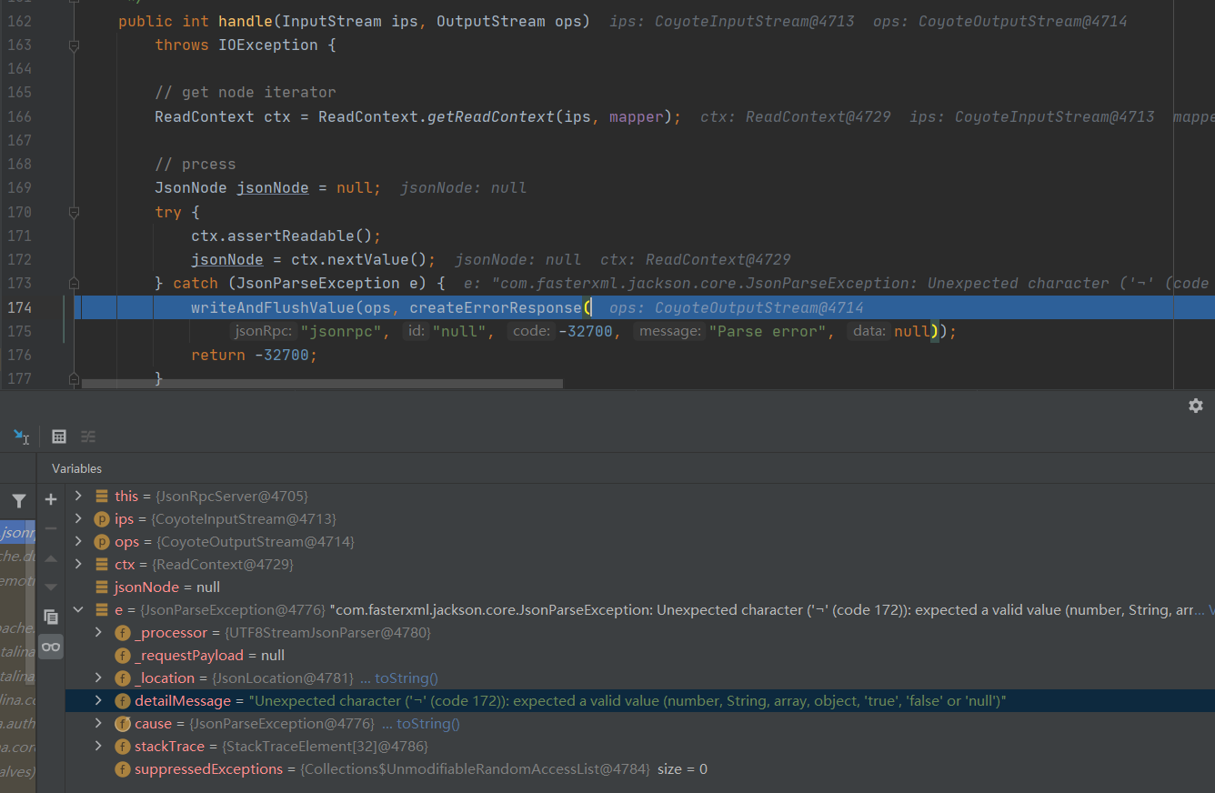Collapse the try block fold marker at line 170
1215x793 pixels.
click(x=75, y=212)
